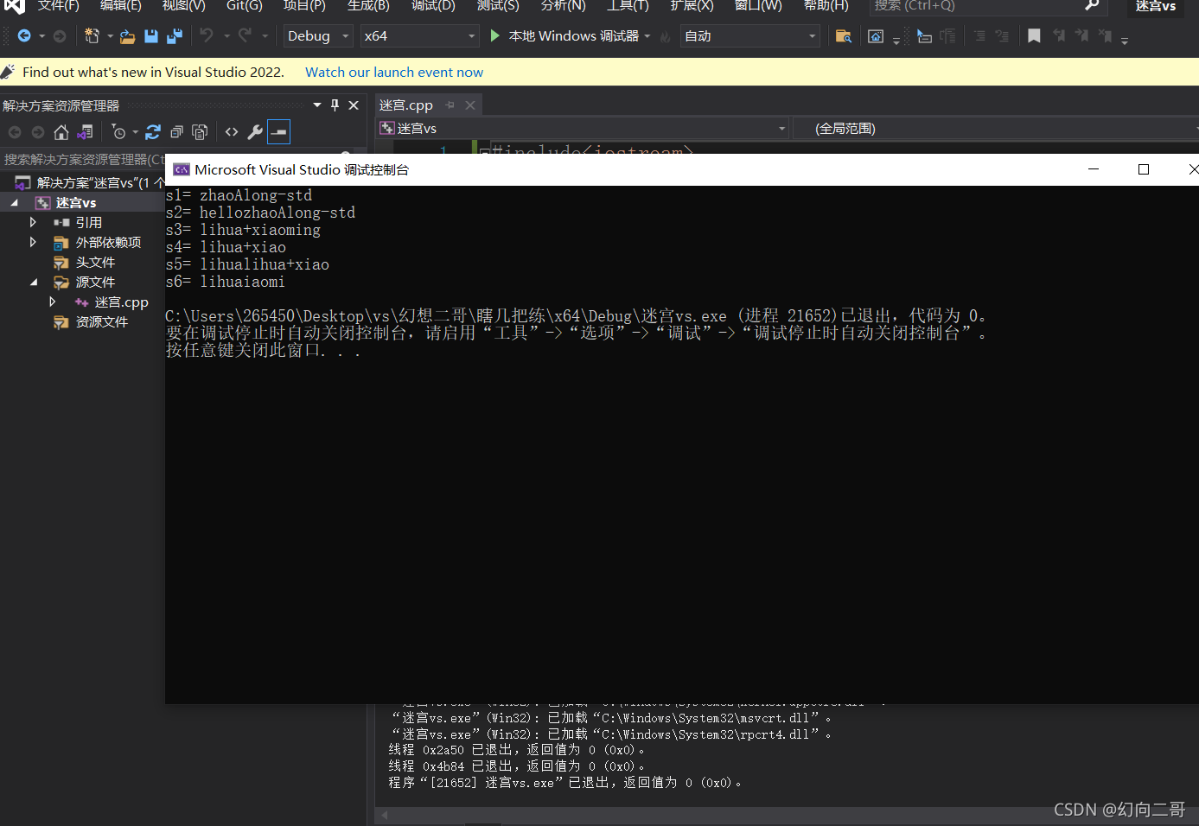Click the increase indent toolbar icon
This screenshot has height=826, width=1199.
click(x=979, y=36)
